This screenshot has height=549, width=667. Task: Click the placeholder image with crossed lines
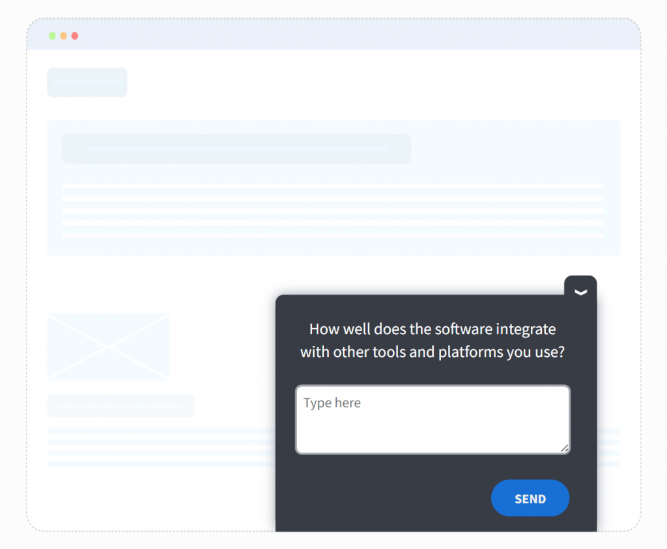coord(109,347)
